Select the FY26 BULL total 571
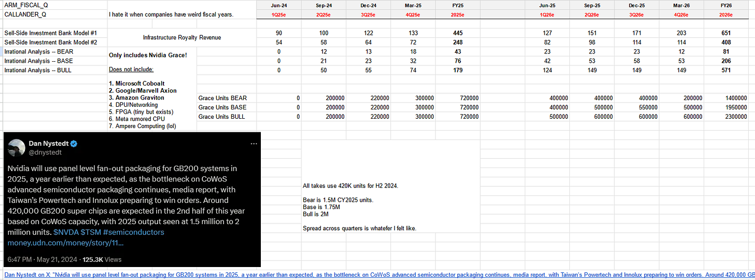 pyautogui.click(x=725, y=70)
